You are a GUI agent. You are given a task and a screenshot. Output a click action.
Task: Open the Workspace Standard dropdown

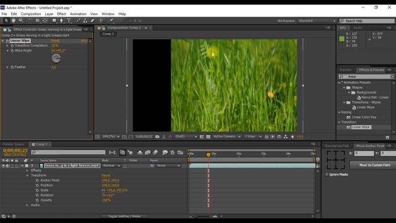coord(317,20)
